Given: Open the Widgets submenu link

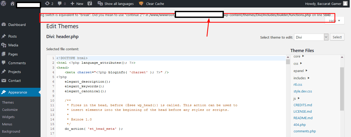Looking at the screenshot, I should [x=8, y=117].
